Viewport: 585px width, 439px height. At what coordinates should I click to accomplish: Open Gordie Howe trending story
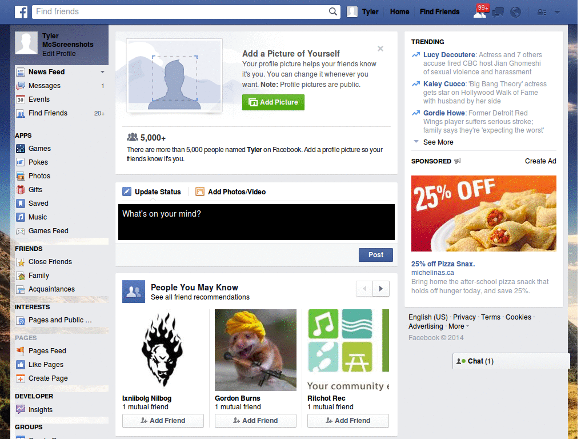pyautogui.click(x=444, y=113)
